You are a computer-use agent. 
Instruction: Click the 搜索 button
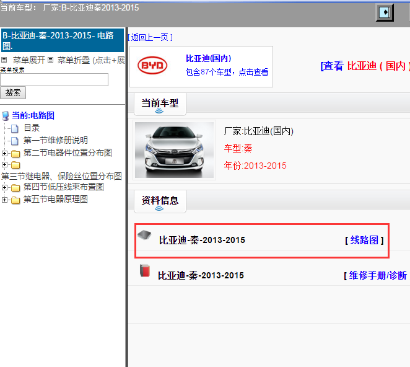pos(13,92)
